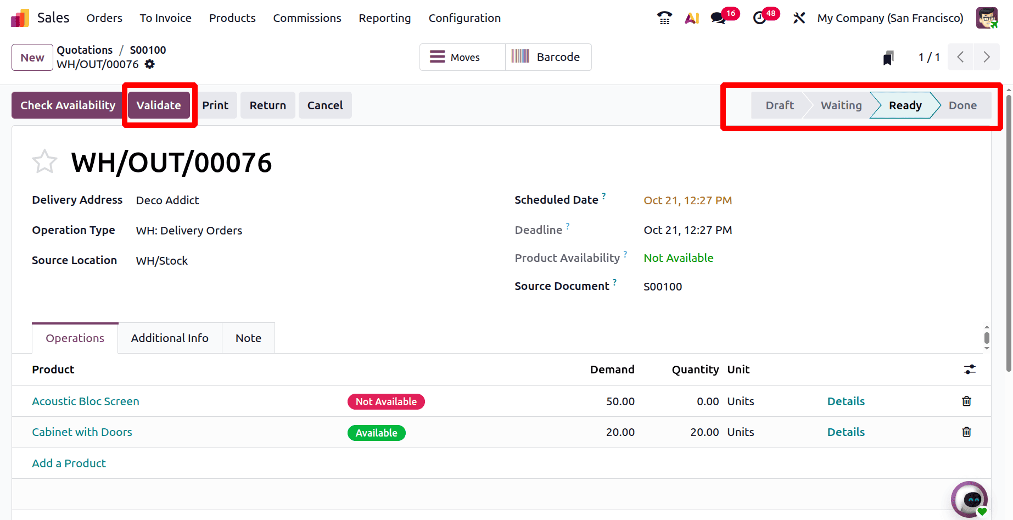Viewport: 1013px width, 520px height.
Task: Click the gear icon beside WH/OUT/00076
Action: click(150, 64)
